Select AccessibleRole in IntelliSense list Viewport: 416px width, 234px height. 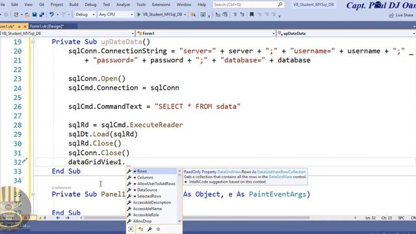(152, 215)
